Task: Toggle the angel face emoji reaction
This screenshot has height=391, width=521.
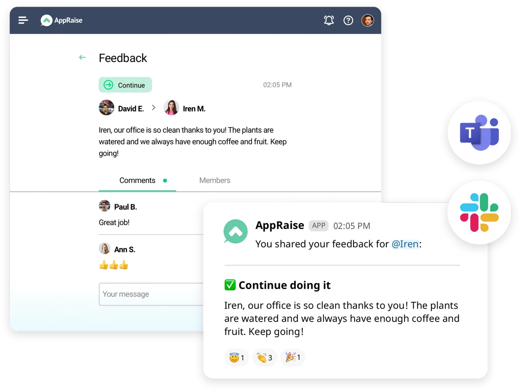Action: [237, 357]
